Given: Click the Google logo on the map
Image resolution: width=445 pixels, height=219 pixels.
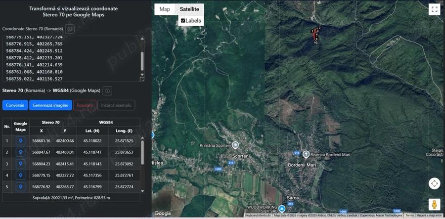Looking at the screenshot, I should [163, 214].
